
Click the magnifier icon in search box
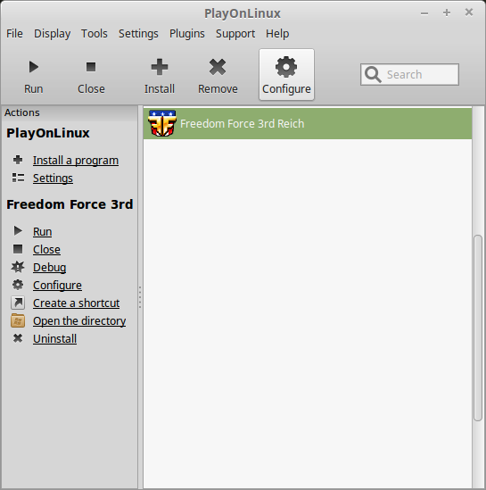(x=373, y=74)
